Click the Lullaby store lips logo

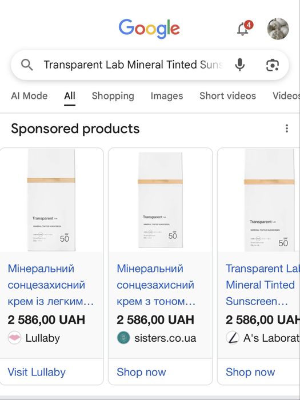14,338
